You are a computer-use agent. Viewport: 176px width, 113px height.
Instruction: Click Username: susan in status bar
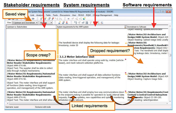click(12, 107)
